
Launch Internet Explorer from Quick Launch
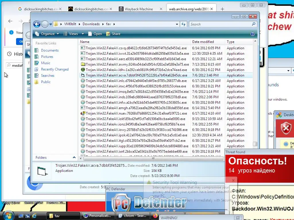coord(34,216)
